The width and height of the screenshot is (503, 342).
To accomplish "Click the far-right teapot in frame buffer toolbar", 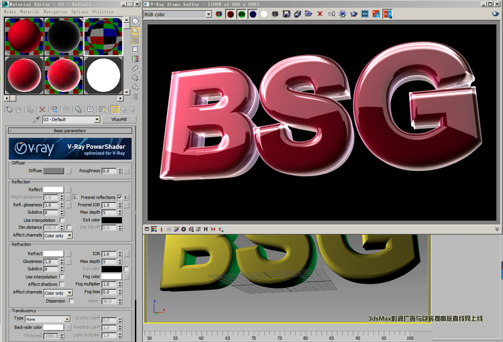I will [496, 14].
